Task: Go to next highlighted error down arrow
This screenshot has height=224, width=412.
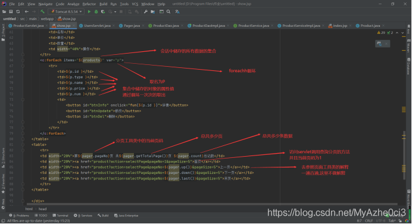Action: click(402, 33)
